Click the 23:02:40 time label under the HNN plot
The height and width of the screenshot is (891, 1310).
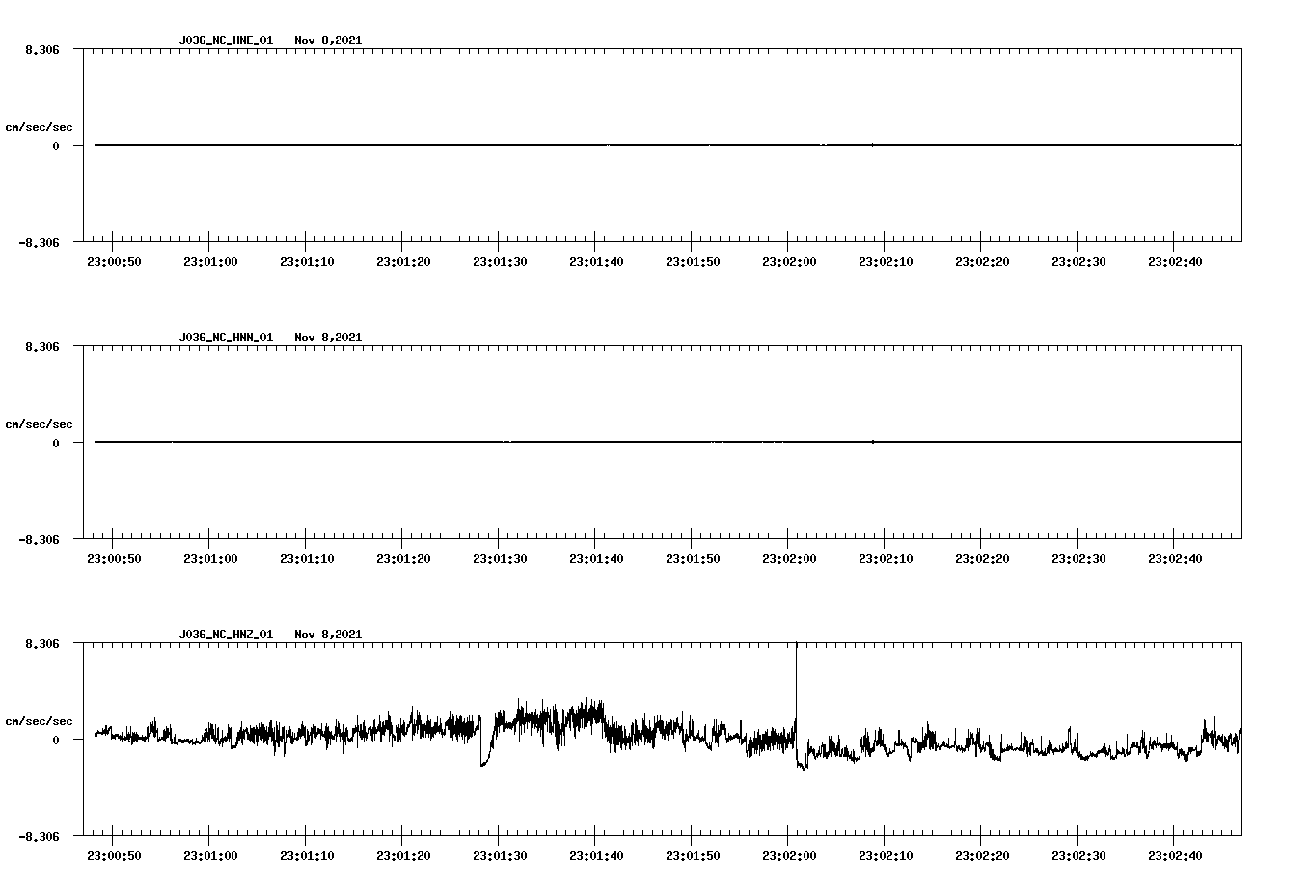(x=1175, y=559)
